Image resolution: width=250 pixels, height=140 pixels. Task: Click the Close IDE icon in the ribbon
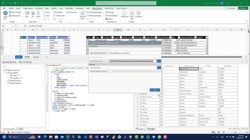tap(5, 13)
